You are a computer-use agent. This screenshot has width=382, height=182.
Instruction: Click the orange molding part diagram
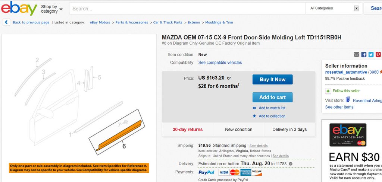point(119,135)
